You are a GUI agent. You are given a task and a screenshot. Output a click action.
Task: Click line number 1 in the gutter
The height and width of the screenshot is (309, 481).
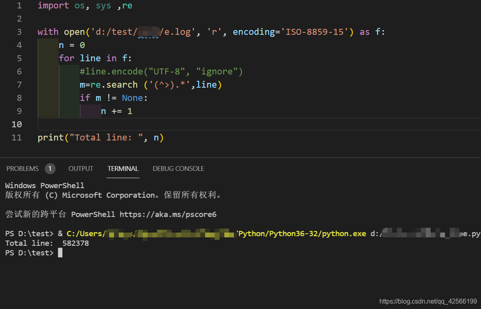tap(19, 5)
